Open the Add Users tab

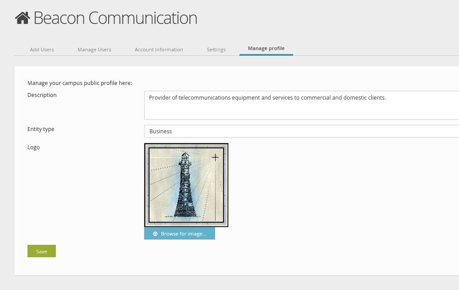tap(42, 50)
